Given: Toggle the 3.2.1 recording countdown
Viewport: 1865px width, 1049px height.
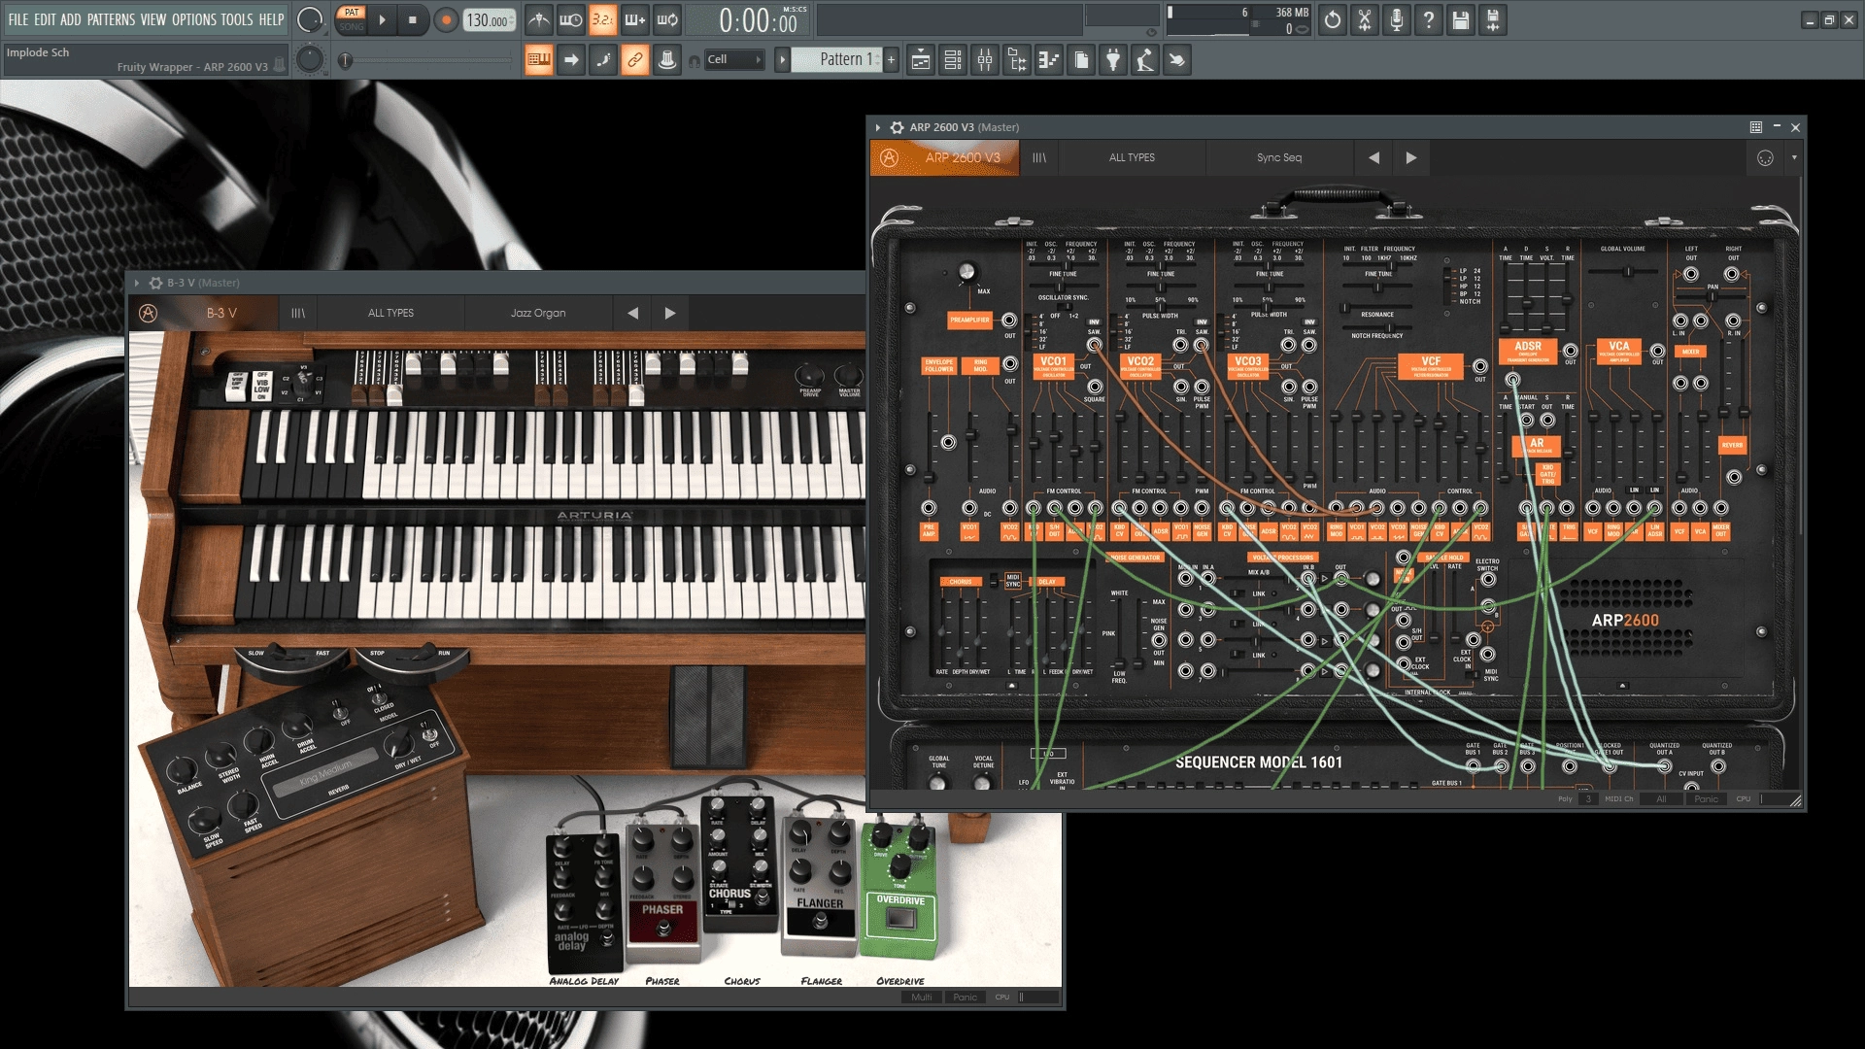Looking at the screenshot, I should tap(603, 19).
